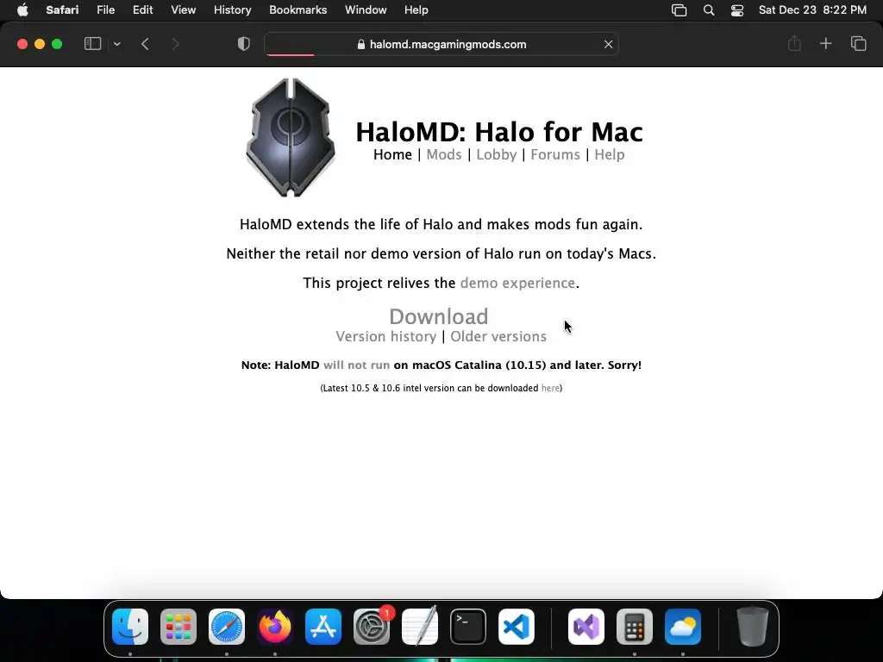Open the Help page link on website

[610, 155]
